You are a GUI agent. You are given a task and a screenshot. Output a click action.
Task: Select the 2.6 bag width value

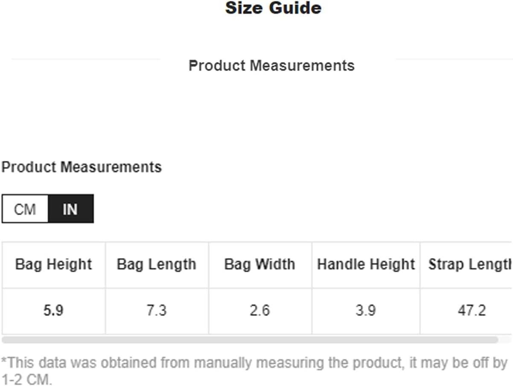point(259,310)
